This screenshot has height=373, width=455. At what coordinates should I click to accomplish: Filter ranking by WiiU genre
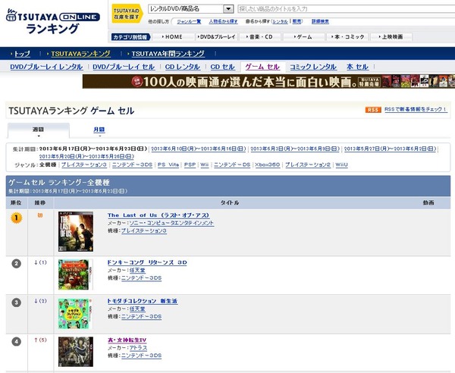341,165
